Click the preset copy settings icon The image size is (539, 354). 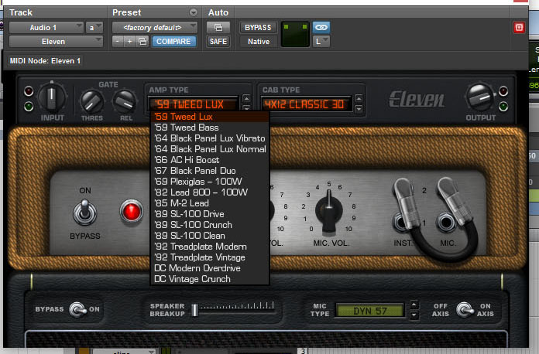point(142,42)
